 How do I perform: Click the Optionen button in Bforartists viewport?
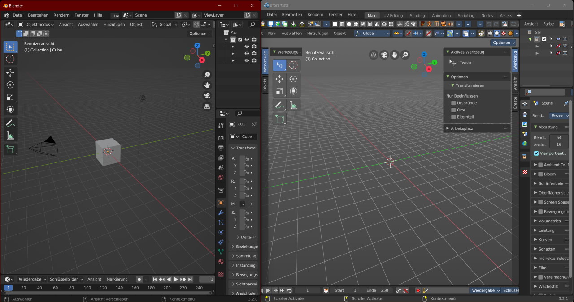coord(503,43)
